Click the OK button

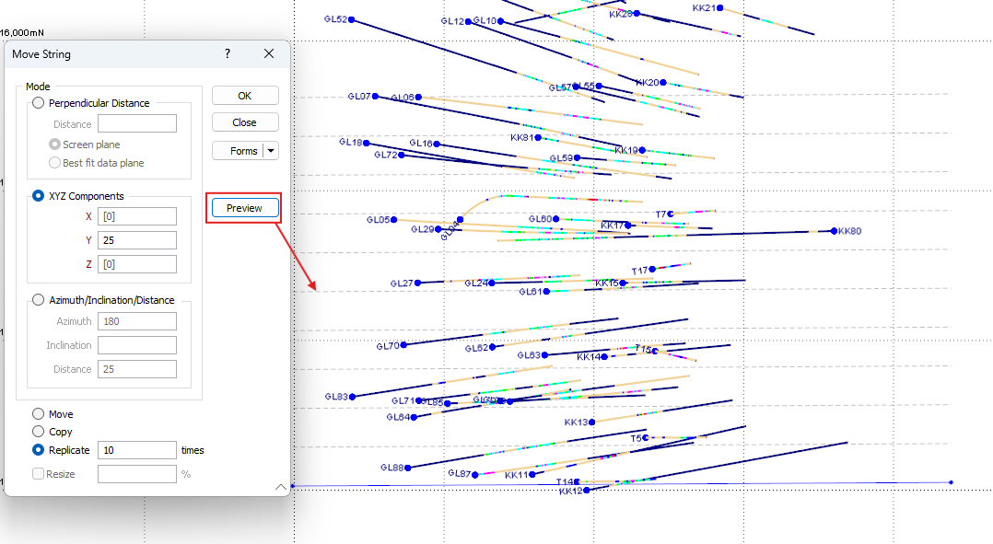click(x=244, y=95)
